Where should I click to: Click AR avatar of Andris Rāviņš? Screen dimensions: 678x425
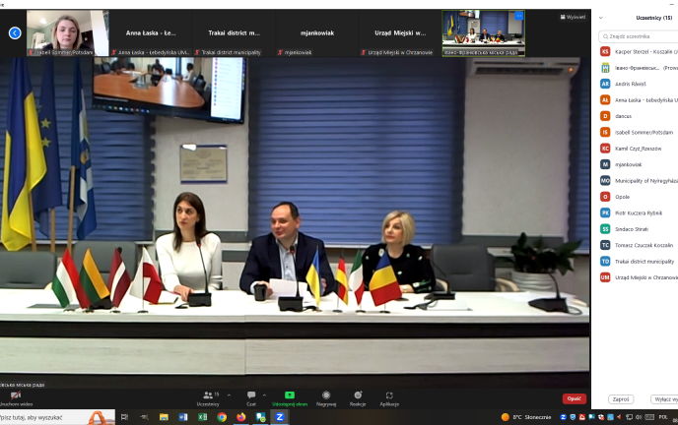click(605, 84)
